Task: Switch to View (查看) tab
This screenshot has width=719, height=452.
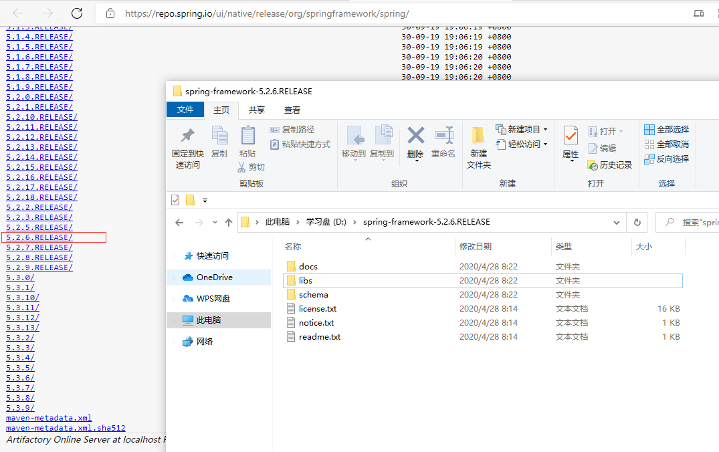Action: [292, 110]
